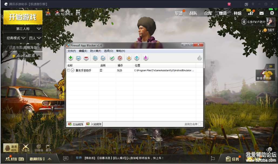Open the 帮助(H) menu
The width and height of the screenshot is (278, 164).
tap(120, 51)
